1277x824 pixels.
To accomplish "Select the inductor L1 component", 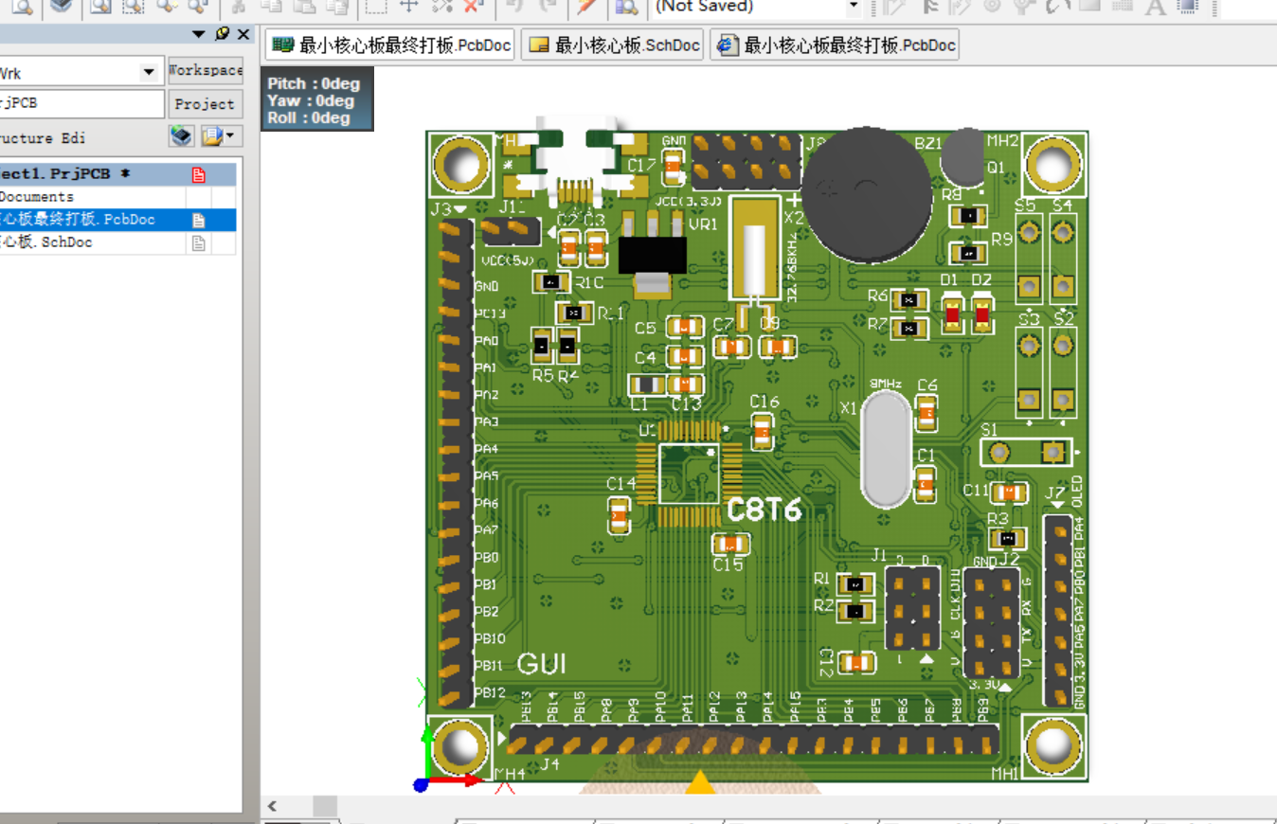I will 647,385.
